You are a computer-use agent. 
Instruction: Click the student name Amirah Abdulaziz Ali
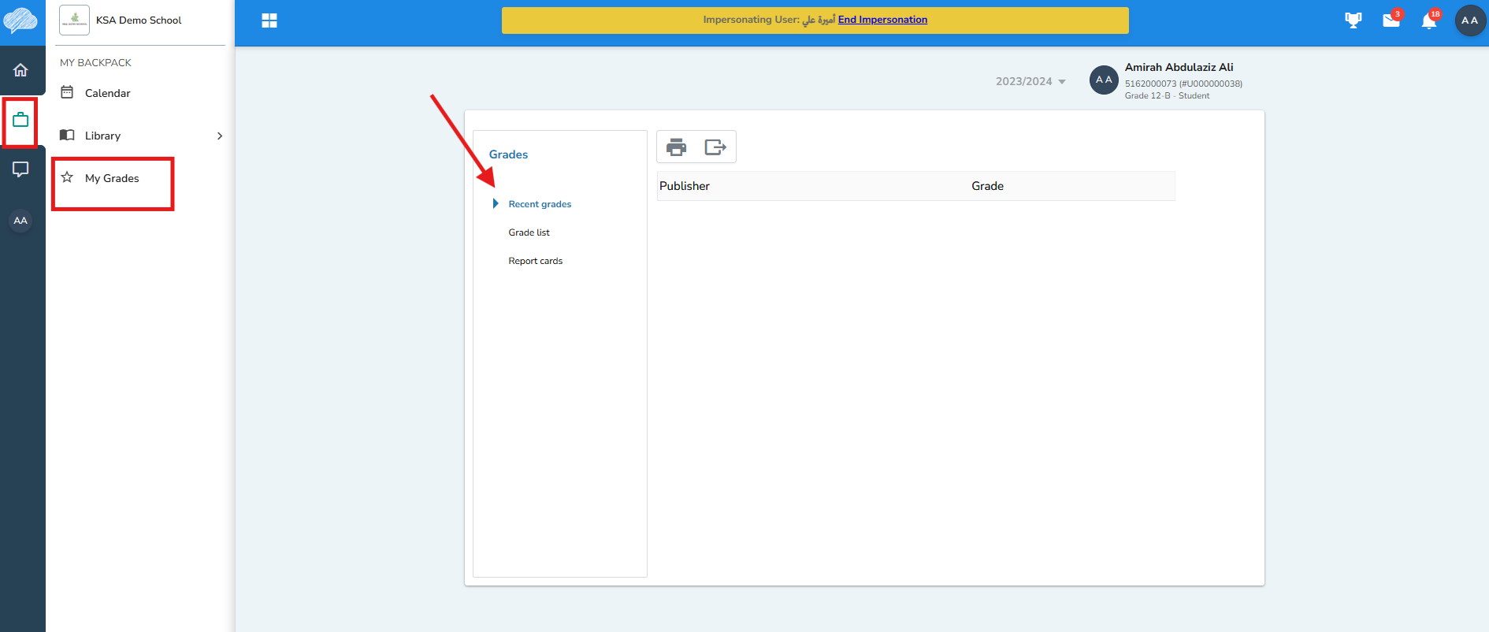point(1179,67)
